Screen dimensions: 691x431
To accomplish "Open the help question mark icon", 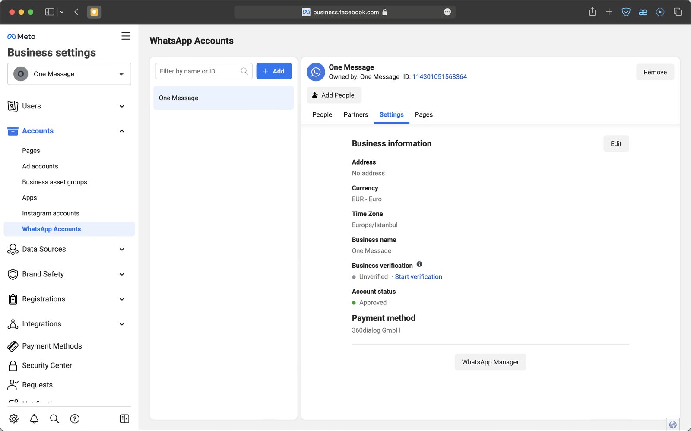I will [75, 418].
